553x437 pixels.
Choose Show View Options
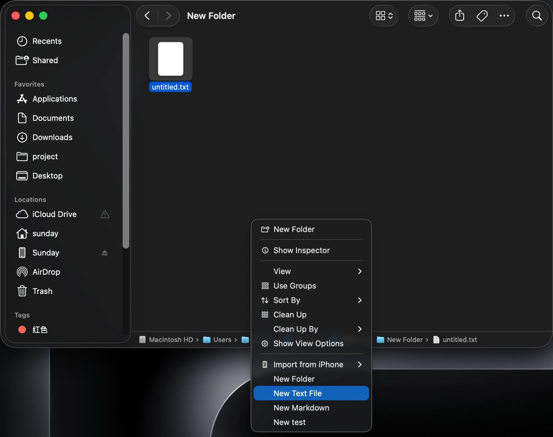click(x=312, y=343)
